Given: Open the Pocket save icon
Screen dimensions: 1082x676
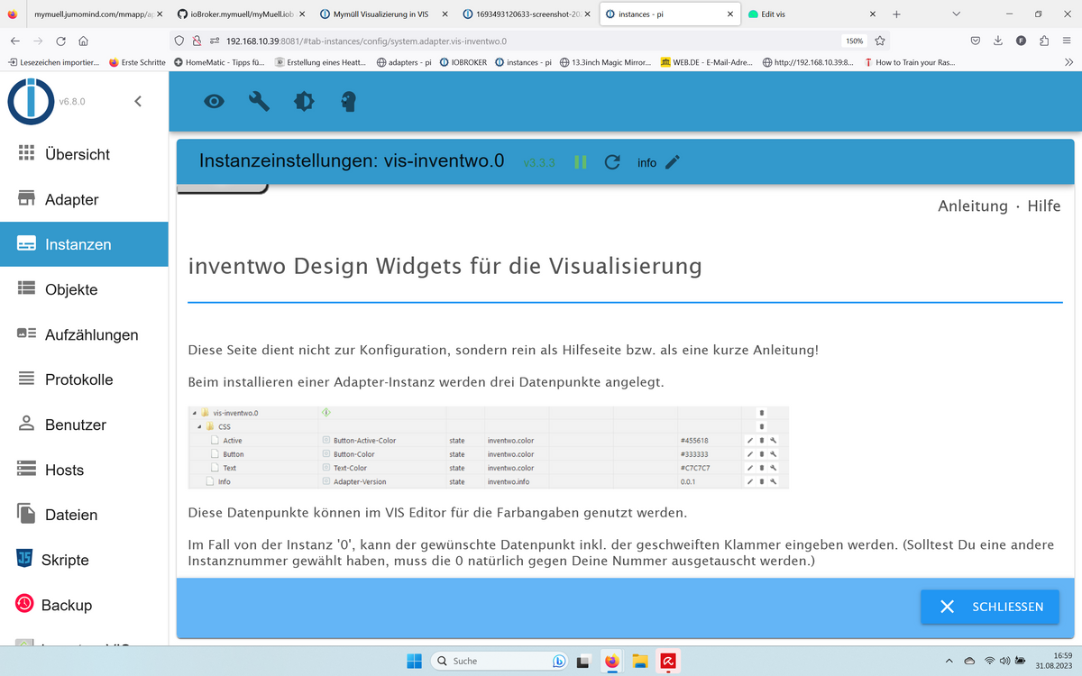Looking at the screenshot, I should pos(976,41).
